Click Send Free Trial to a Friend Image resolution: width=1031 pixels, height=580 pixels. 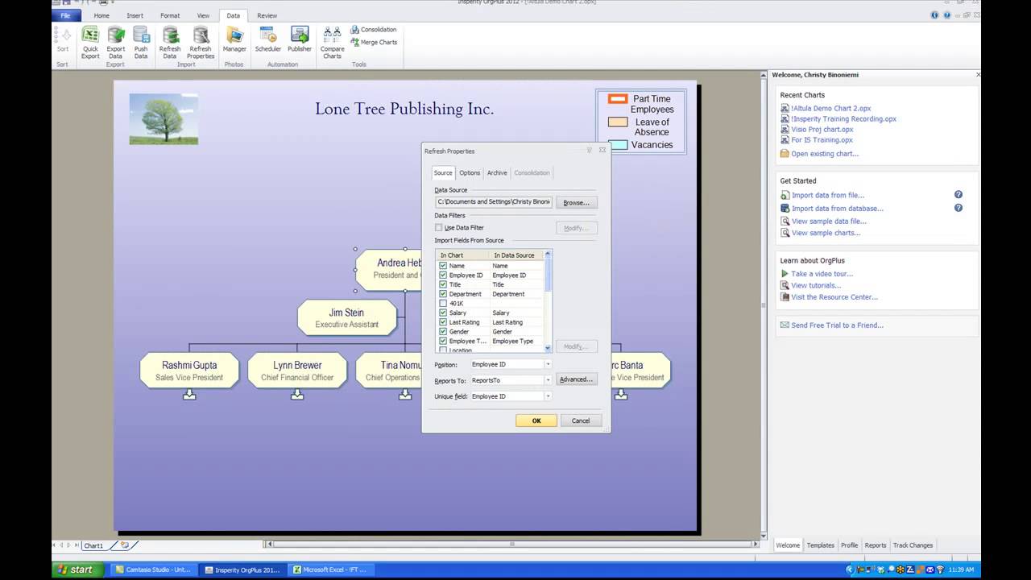[837, 325]
